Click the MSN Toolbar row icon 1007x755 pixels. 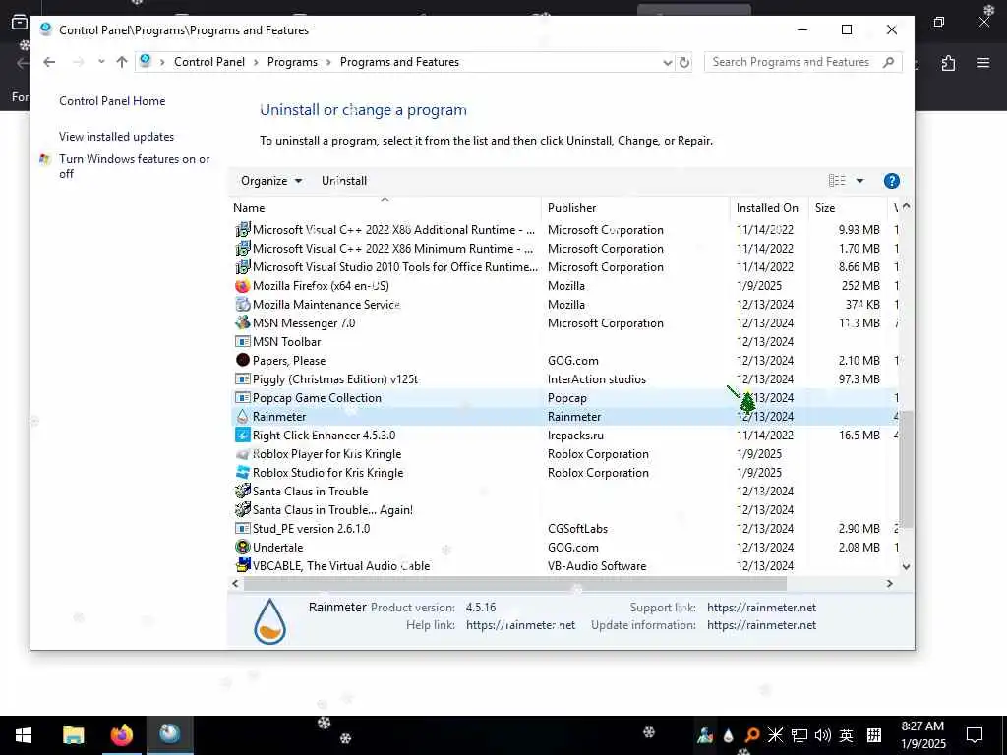pyautogui.click(x=242, y=341)
